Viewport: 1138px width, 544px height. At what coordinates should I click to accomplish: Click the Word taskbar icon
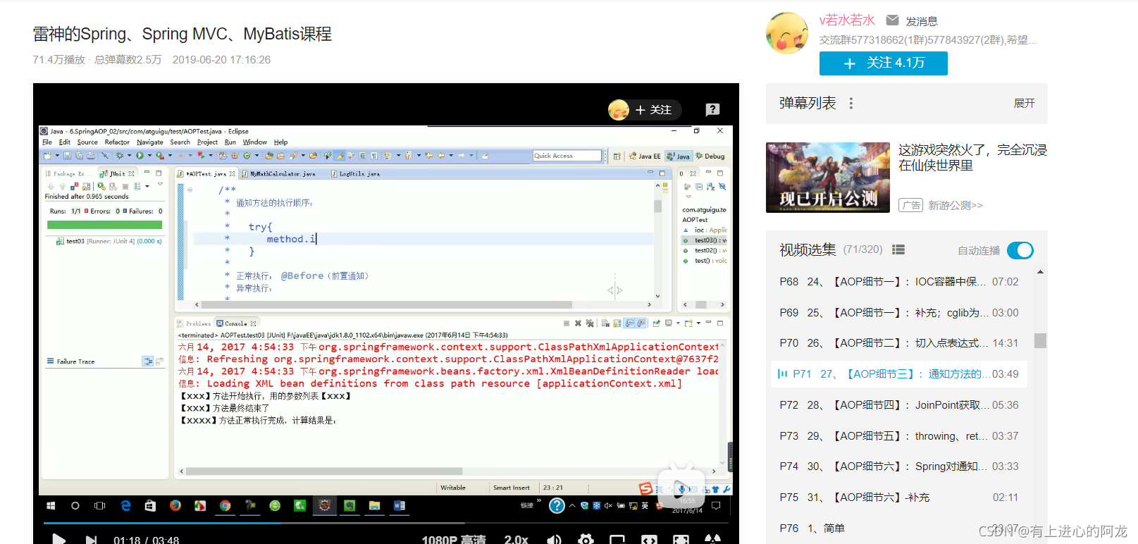[x=399, y=506]
